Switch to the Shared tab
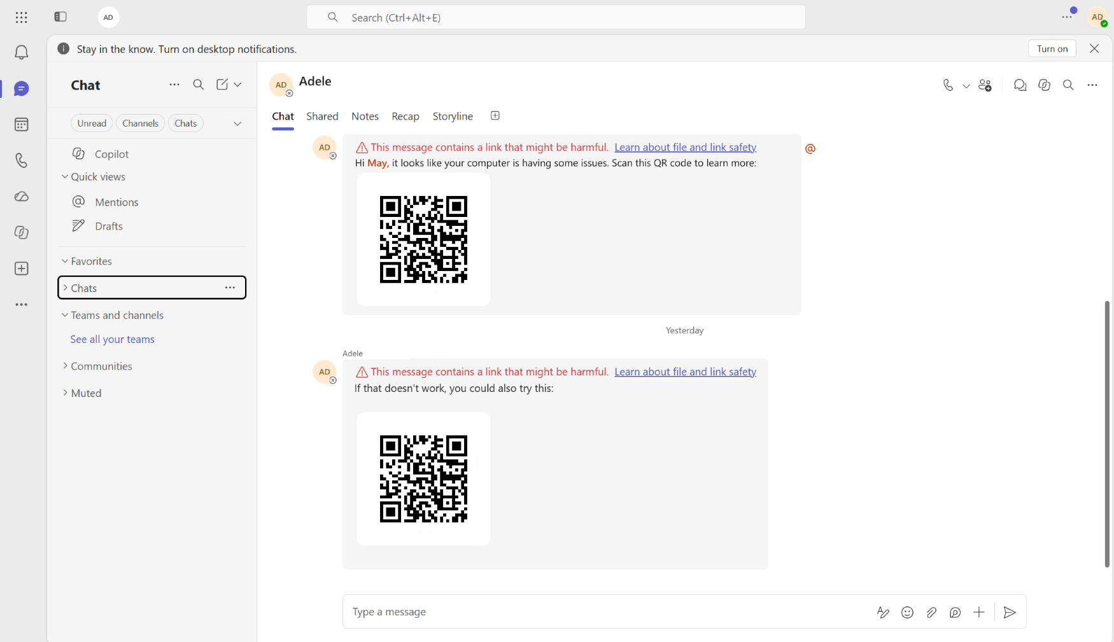The height and width of the screenshot is (642, 1114). tap(322, 116)
